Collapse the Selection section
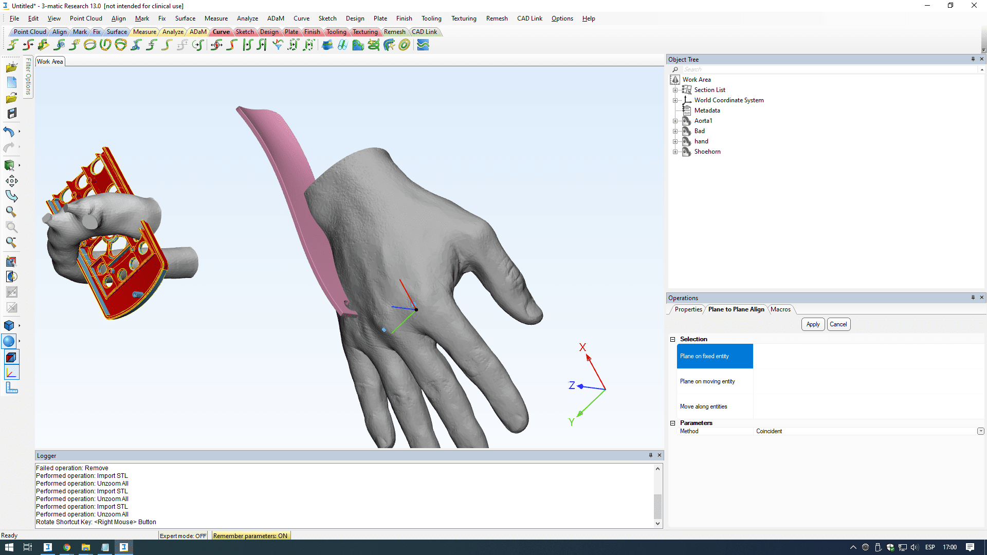Image resolution: width=987 pixels, height=555 pixels. [x=672, y=339]
